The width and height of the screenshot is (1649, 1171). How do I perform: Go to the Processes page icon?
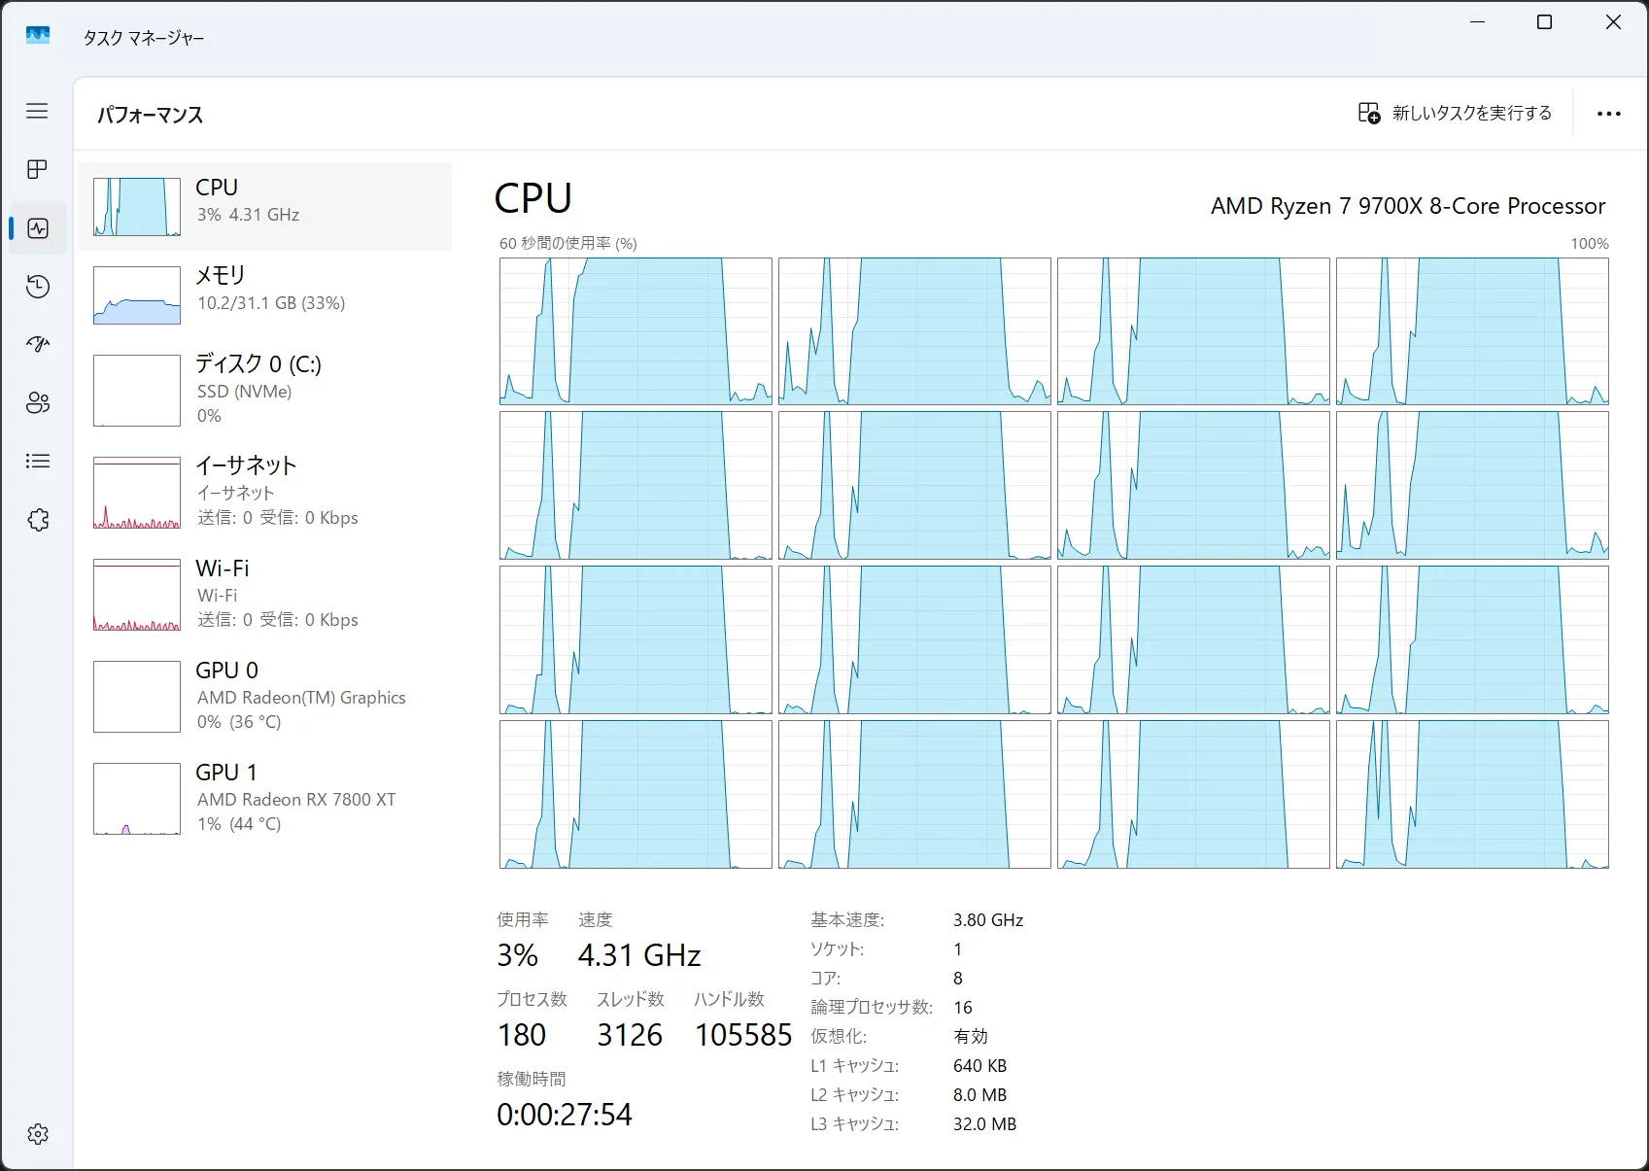tap(37, 170)
